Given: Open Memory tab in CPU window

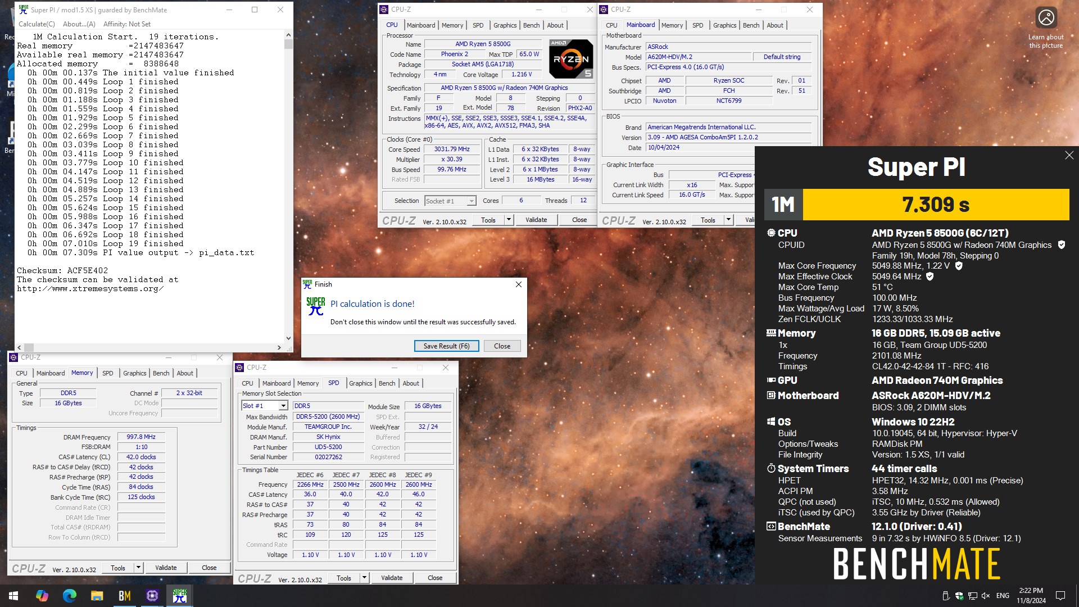Looking at the screenshot, I should tap(452, 25).
